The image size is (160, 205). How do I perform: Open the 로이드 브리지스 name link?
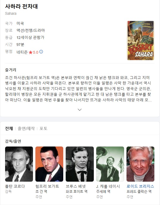pos(140,186)
